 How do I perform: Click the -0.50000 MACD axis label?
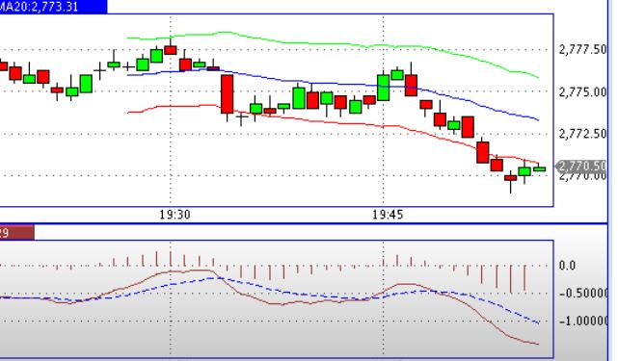coord(583,294)
